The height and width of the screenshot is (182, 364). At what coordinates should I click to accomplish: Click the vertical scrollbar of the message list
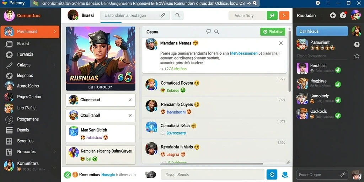coord(289,60)
